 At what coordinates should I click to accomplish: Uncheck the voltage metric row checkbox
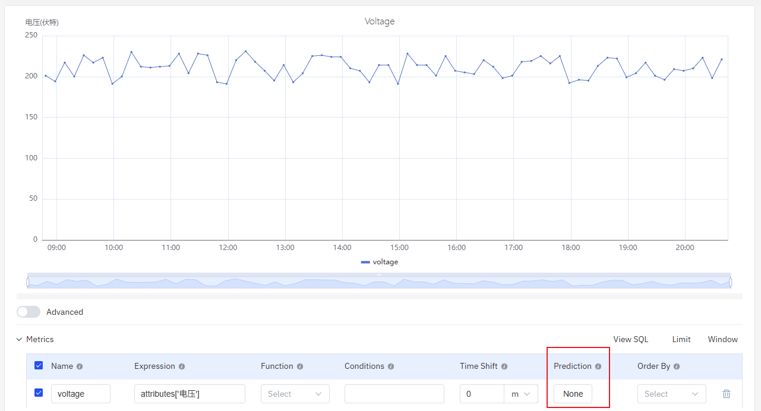click(39, 393)
